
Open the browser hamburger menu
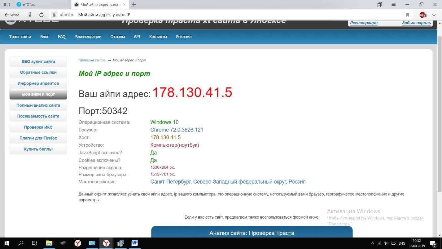pyautogui.click(x=393, y=4)
